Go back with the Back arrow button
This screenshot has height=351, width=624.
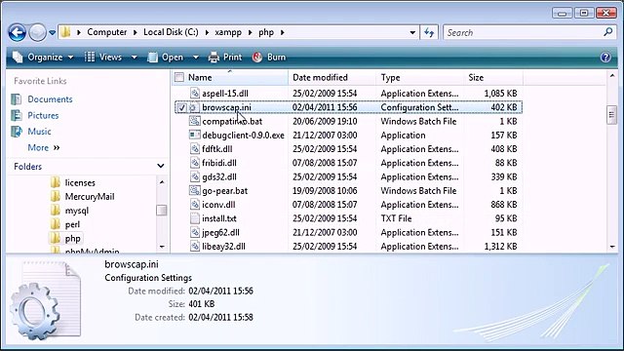[18, 32]
